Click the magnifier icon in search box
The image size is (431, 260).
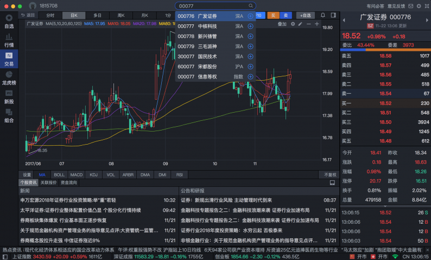tap(250, 5)
